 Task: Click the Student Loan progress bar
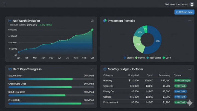point(40,79)
